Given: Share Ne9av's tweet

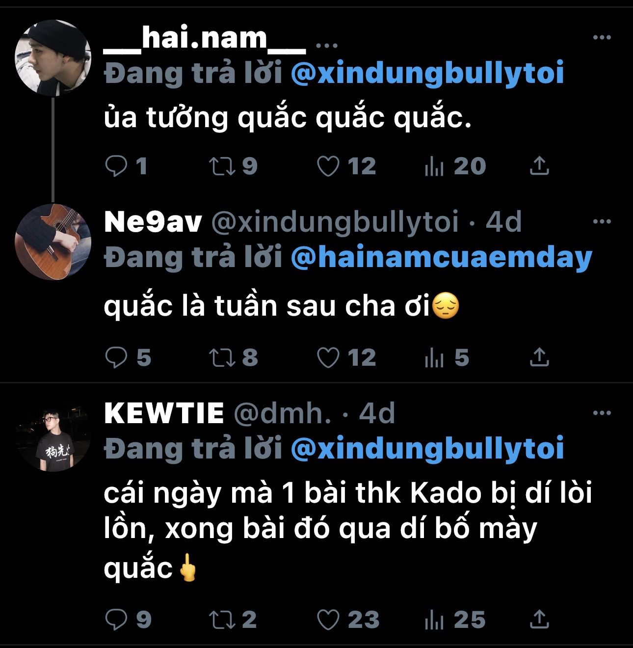Looking at the screenshot, I should pos(539,357).
